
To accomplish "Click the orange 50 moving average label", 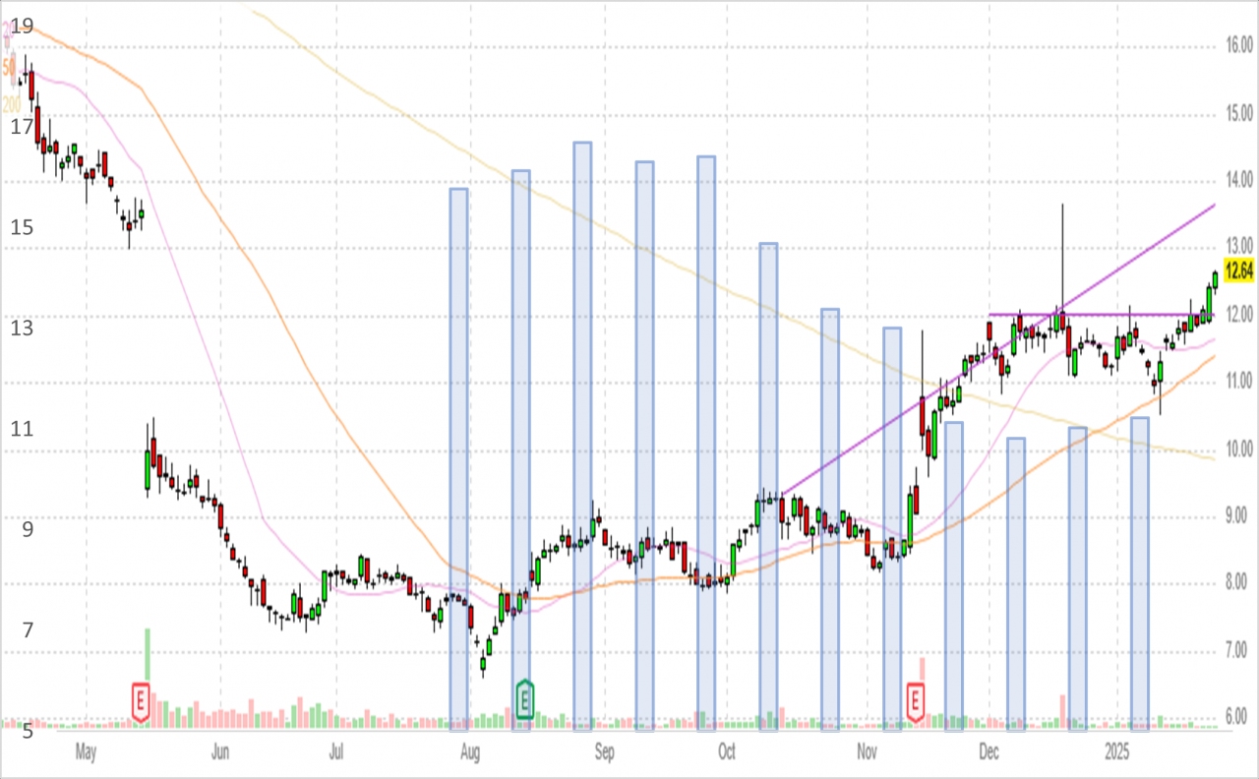I will coord(9,68).
